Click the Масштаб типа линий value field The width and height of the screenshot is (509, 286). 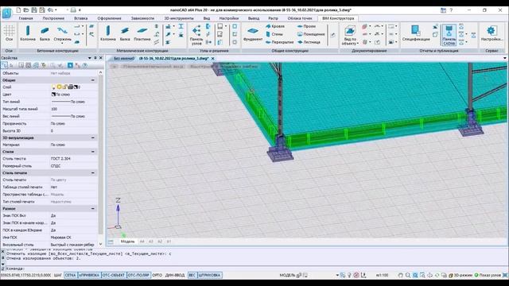[x=73, y=109]
